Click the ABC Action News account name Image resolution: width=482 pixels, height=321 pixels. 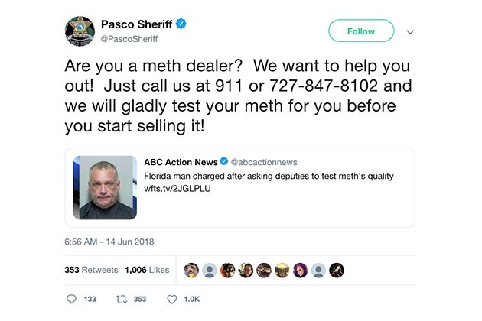[181, 162]
